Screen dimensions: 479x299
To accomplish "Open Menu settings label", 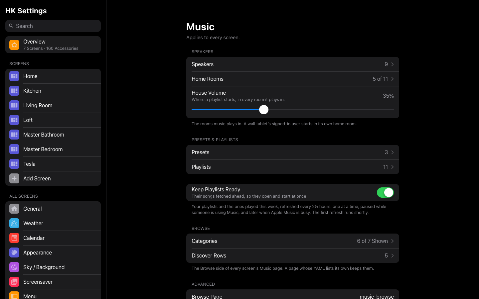I will [30, 296].
